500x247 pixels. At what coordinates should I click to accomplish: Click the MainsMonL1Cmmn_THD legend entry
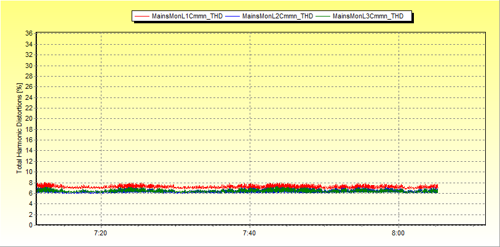point(187,16)
